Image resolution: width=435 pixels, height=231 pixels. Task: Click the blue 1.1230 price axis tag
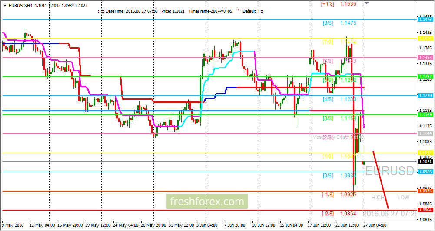click(425, 96)
